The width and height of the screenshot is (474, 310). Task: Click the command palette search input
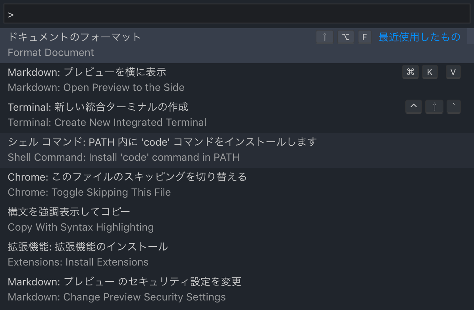[x=237, y=14]
